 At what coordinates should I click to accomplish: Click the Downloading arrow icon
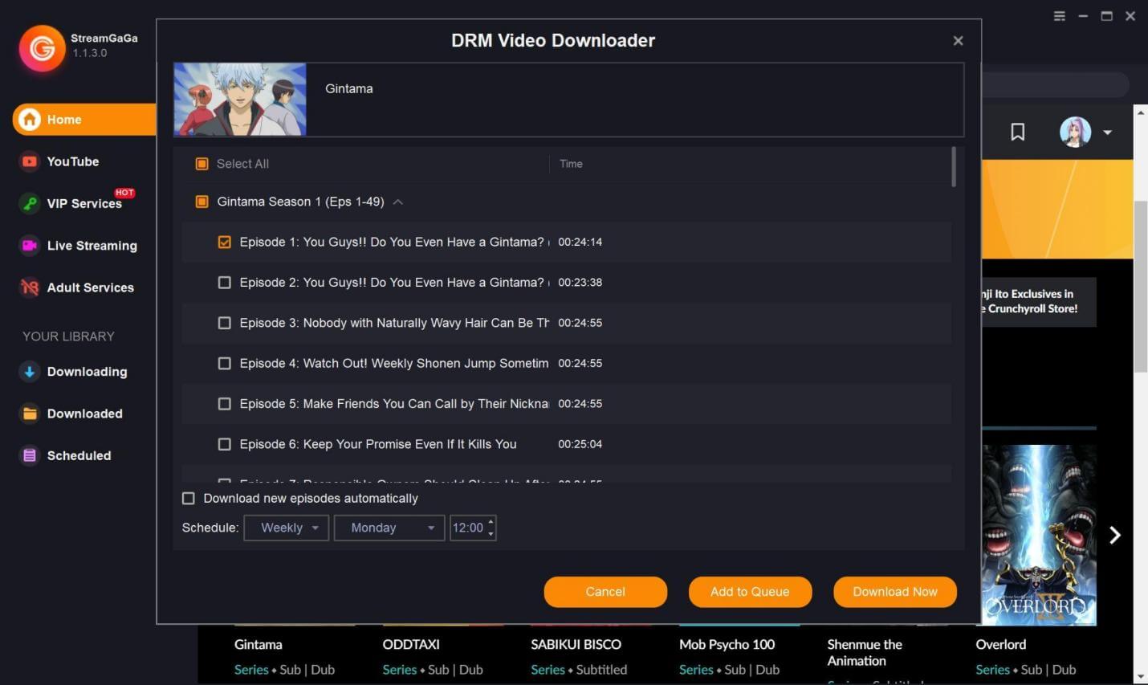[x=30, y=372]
